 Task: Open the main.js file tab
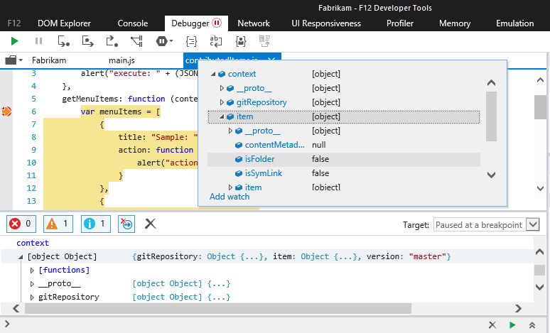pyautogui.click(x=122, y=60)
